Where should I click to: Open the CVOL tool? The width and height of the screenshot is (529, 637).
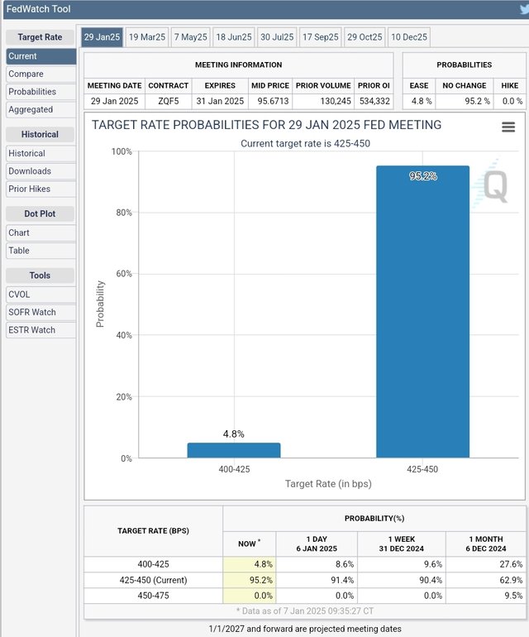pos(41,295)
